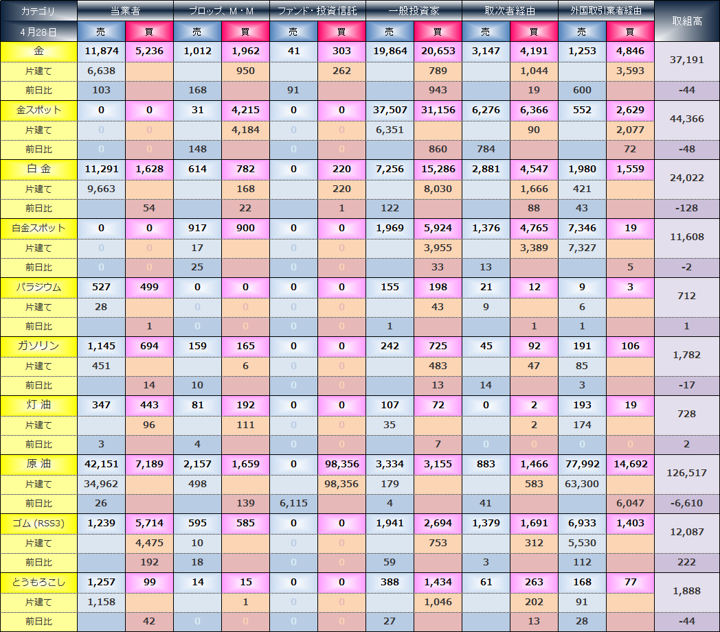This screenshot has height=632, width=720.
Task: Click the 当業者 column group header
Action: click(125, 11)
